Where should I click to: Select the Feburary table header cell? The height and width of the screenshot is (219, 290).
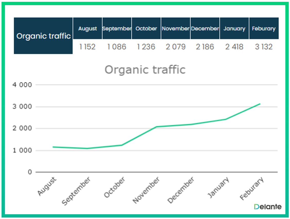coord(264,29)
